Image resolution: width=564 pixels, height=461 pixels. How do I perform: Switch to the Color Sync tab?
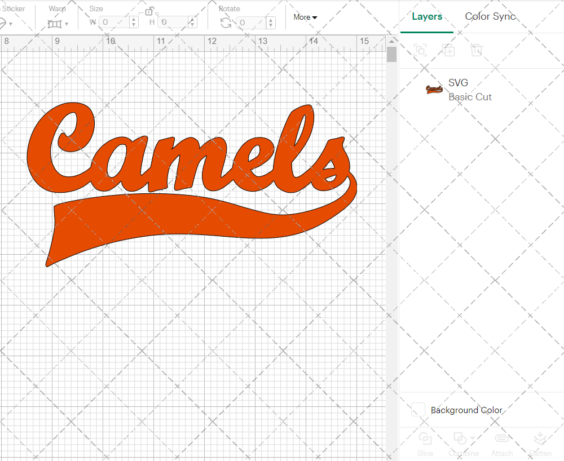(x=490, y=16)
